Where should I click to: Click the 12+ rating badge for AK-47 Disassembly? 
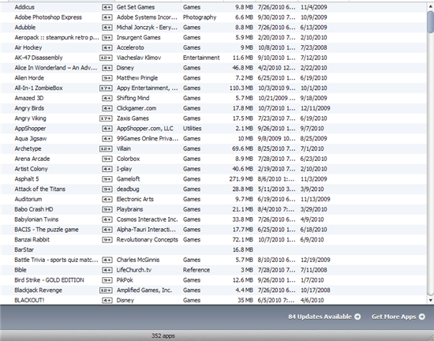click(106, 58)
